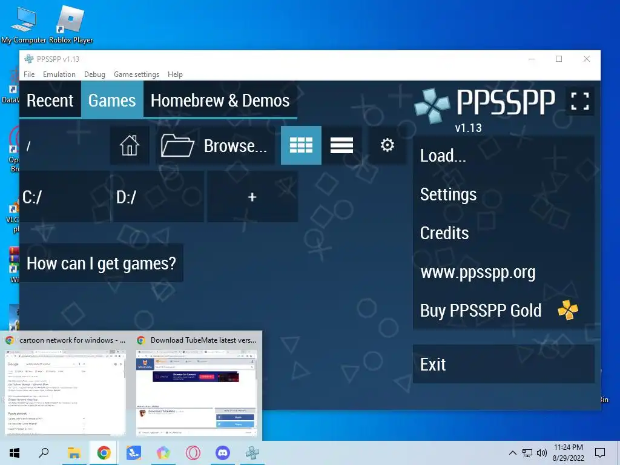Click the Windows Start button
Image resolution: width=620 pixels, height=465 pixels.
(x=15, y=453)
